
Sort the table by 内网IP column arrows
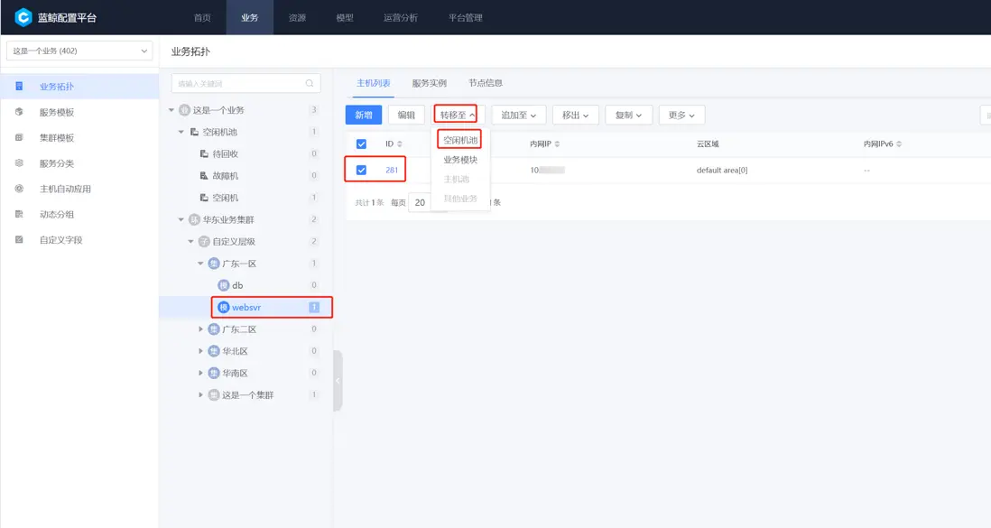point(557,144)
